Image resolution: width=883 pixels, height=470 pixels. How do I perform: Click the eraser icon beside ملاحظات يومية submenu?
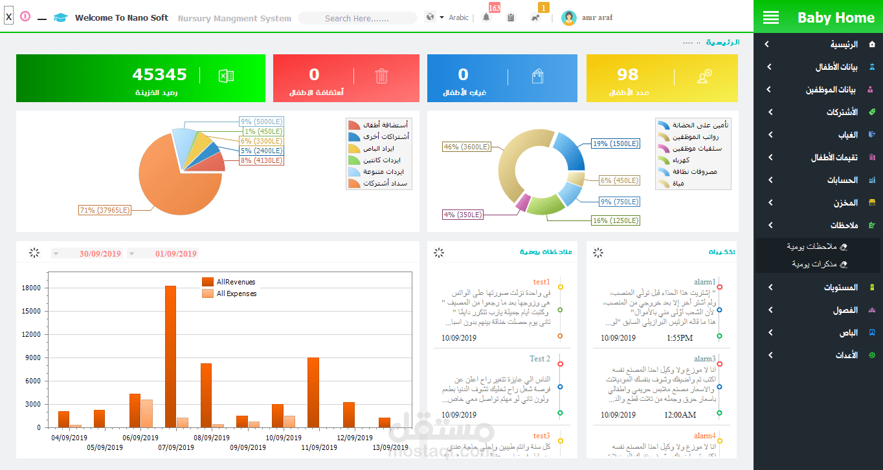(843, 246)
